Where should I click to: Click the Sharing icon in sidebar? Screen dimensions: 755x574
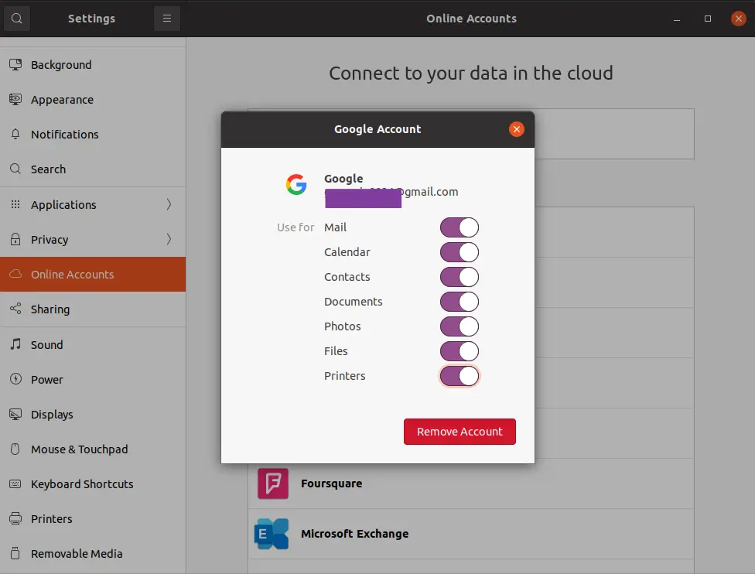(x=15, y=309)
